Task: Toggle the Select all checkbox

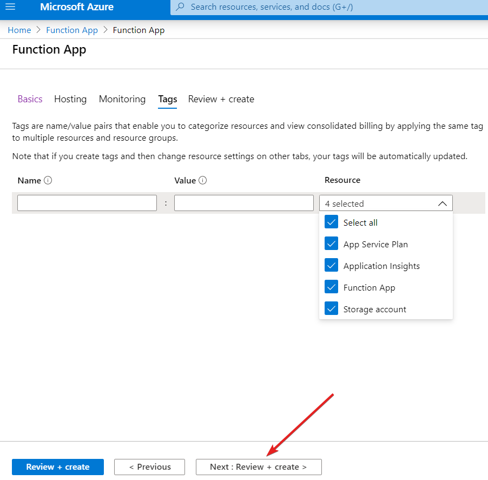Action: [331, 222]
